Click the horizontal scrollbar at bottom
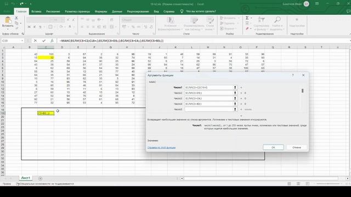 tap(261, 178)
